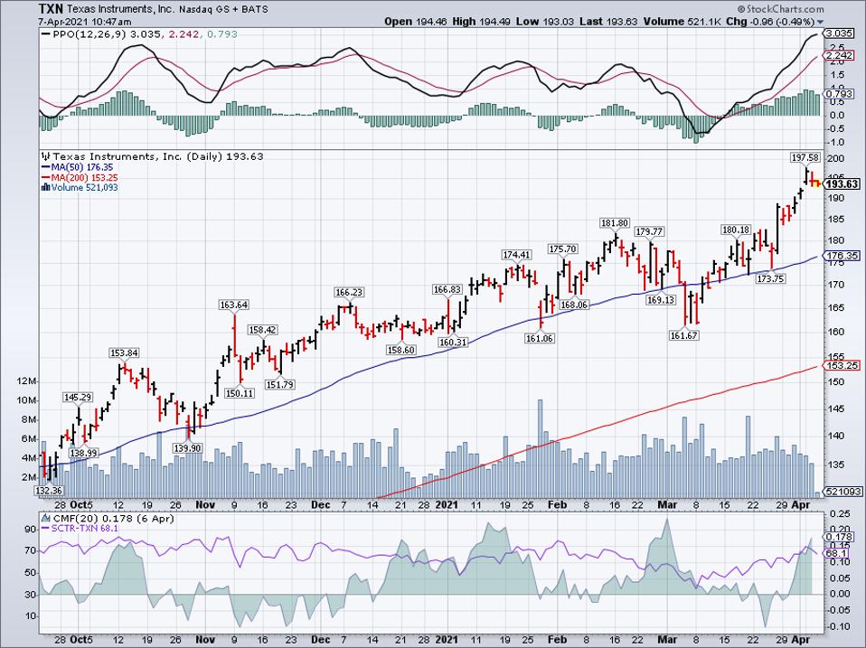Viewport: 866px width, 648px height.
Task: Click the 150.11 low price label
Action: tap(240, 393)
